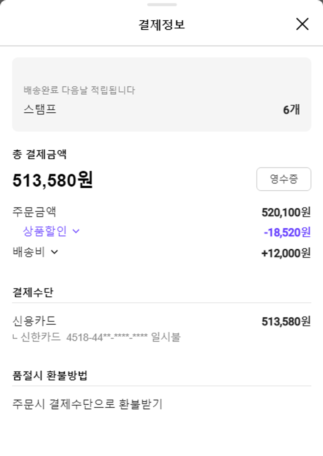This screenshot has width=323, height=456.
Task: Click the 주문금액 label
Action: pyautogui.click(x=34, y=212)
